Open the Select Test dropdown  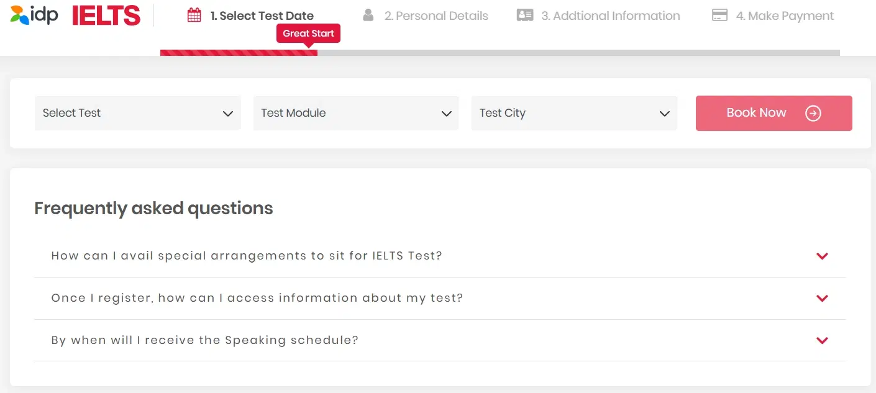(137, 113)
